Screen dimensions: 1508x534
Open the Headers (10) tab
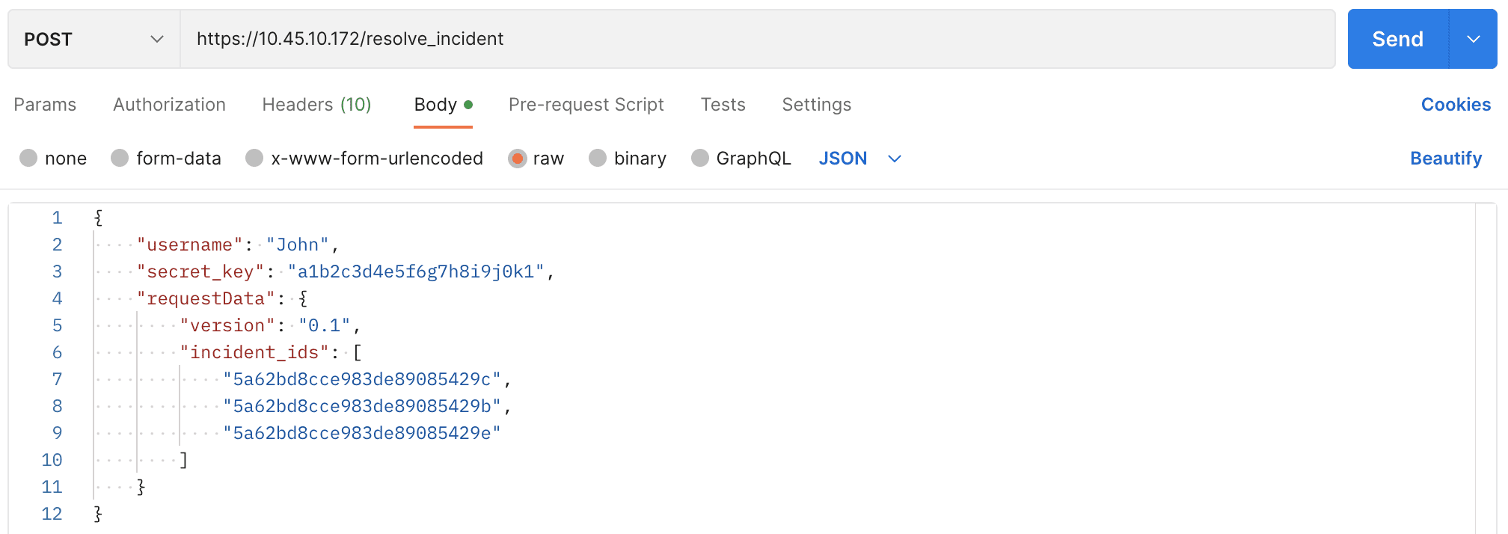tap(316, 105)
